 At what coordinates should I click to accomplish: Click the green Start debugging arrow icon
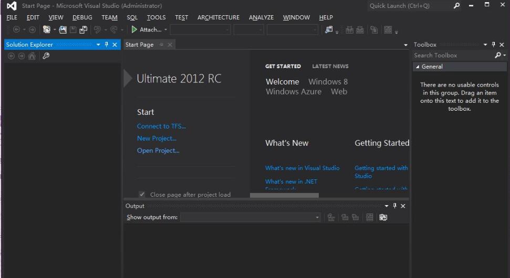point(134,29)
